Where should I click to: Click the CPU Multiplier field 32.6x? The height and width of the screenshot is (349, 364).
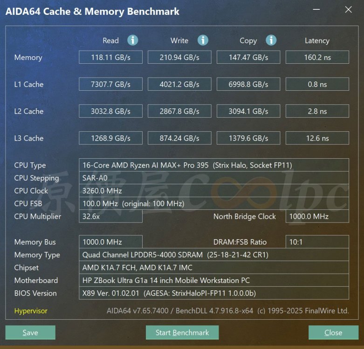tap(110, 216)
